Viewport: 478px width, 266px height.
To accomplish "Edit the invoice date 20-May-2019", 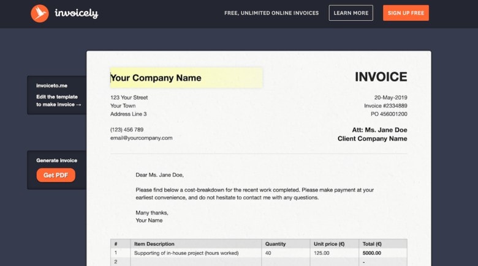I will coord(390,97).
